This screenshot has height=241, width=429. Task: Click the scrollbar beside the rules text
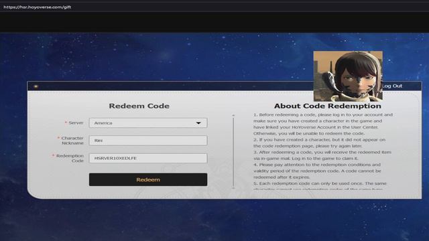(233, 152)
